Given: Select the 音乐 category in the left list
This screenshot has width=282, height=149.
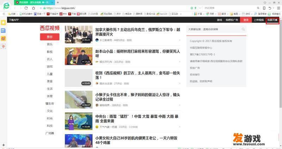Looking at the screenshot, I should (x=50, y=44).
